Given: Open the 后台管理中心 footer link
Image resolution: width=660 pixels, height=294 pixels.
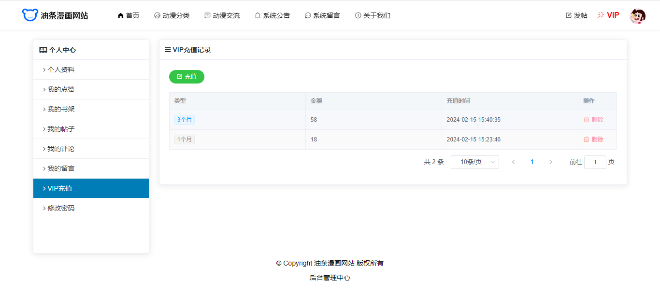Looking at the screenshot, I should tap(330, 278).
